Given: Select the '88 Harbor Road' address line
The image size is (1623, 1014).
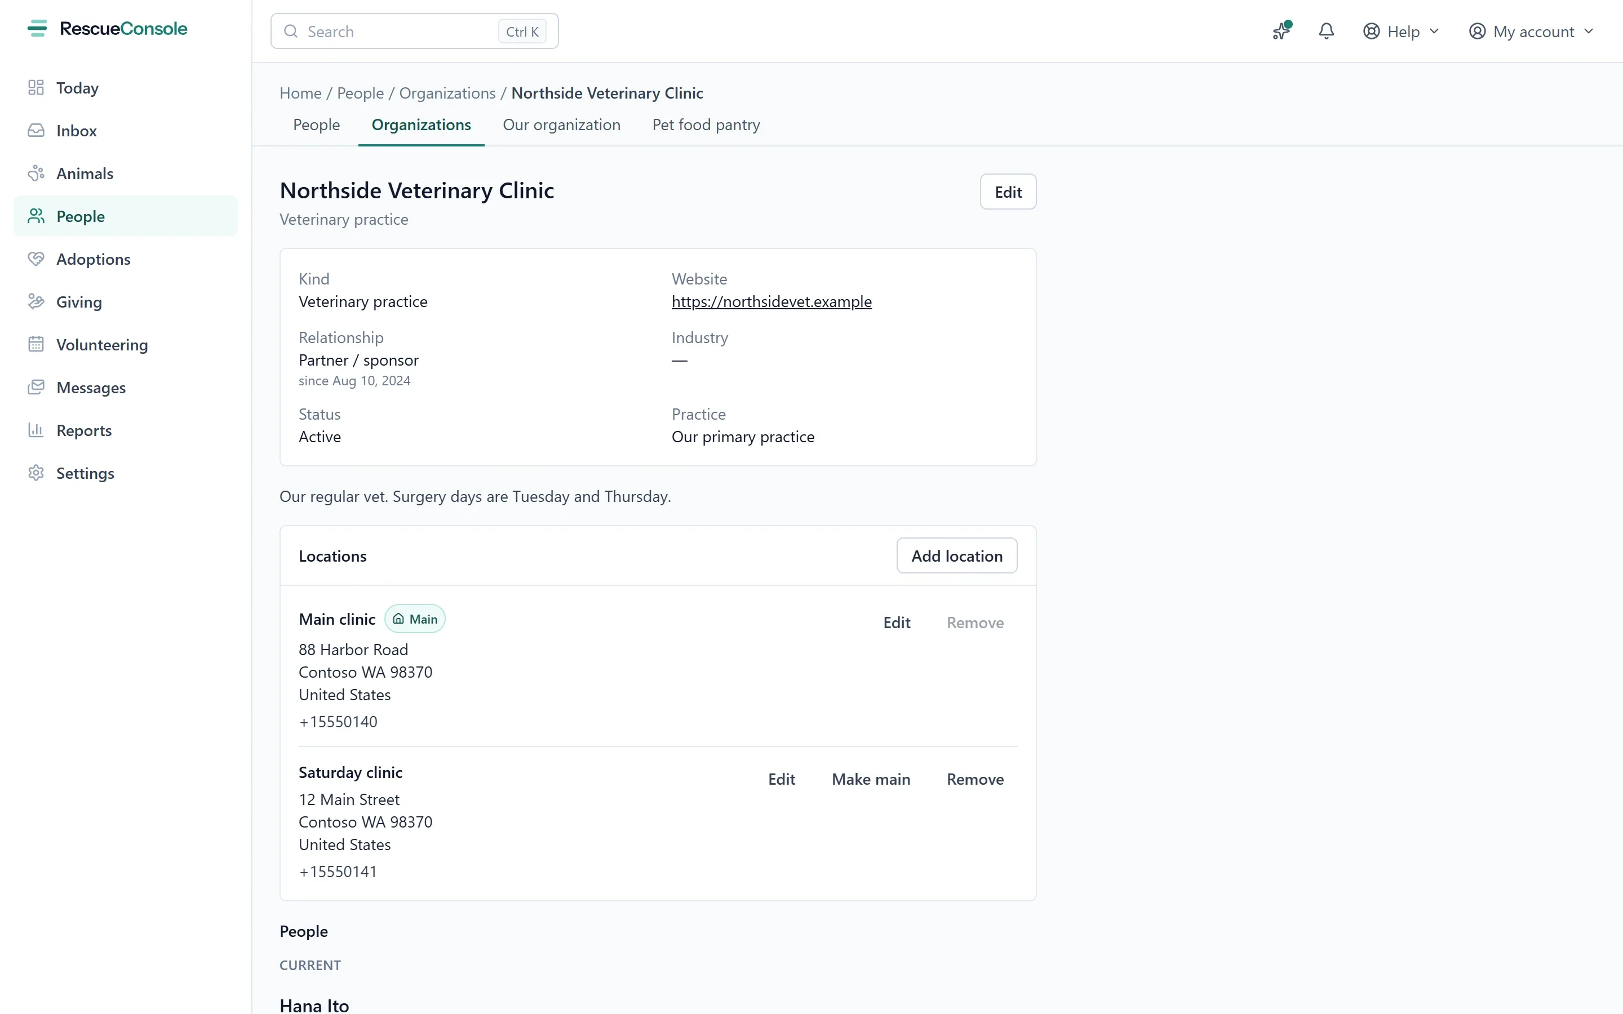Looking at the screenshot, I should (x=353, y=650).
